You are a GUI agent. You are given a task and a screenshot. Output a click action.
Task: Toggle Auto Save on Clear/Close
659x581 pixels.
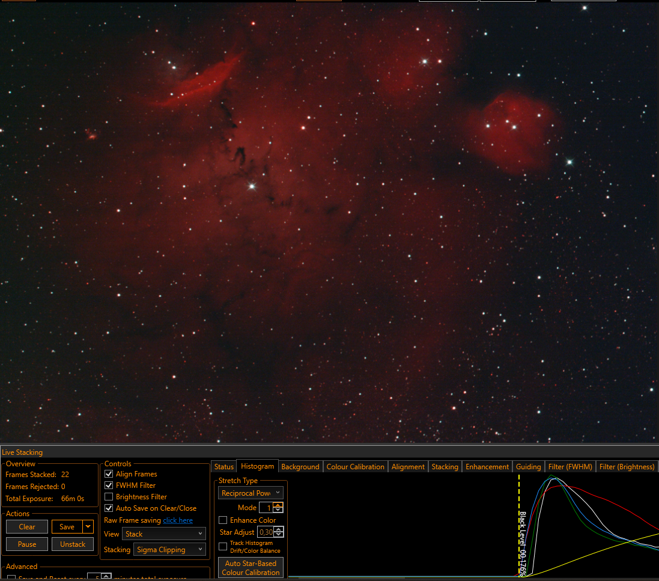point(109,508)
